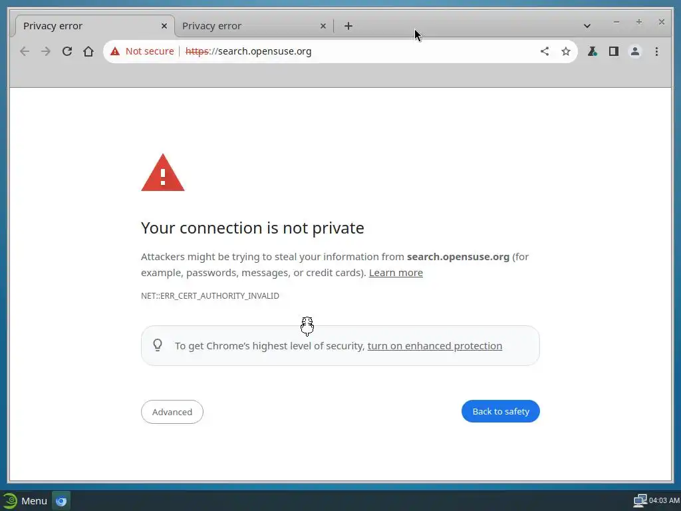681x511 pixels.
Task: Click the back navigation arrow
Action: tap(25, 51)
